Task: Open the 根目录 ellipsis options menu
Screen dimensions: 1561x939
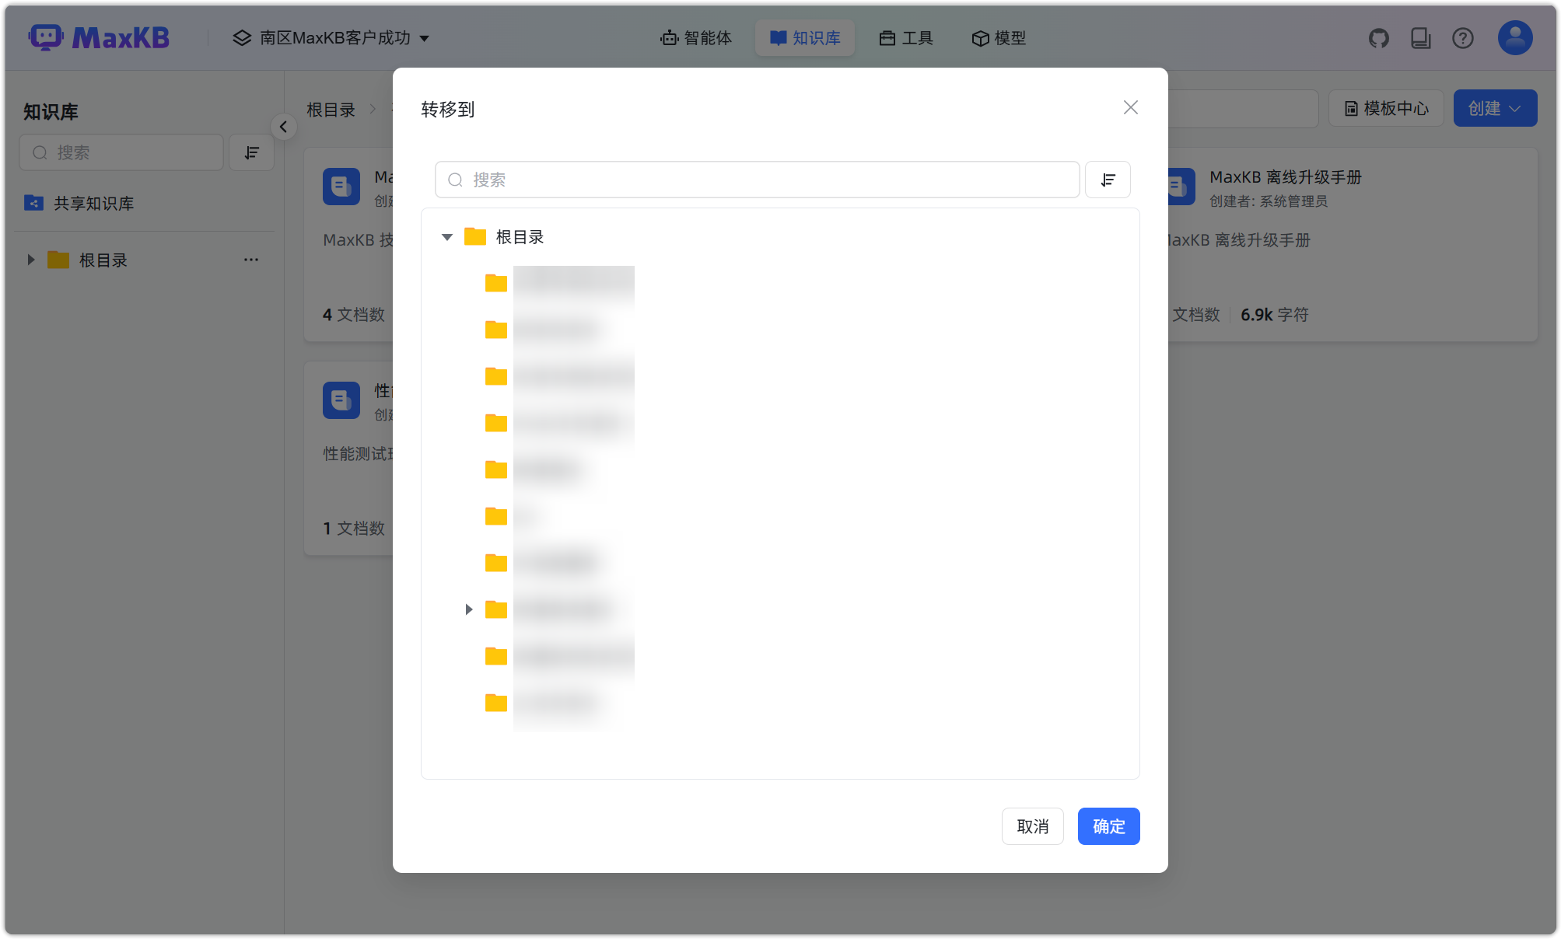Action: (x=250, y=260)
